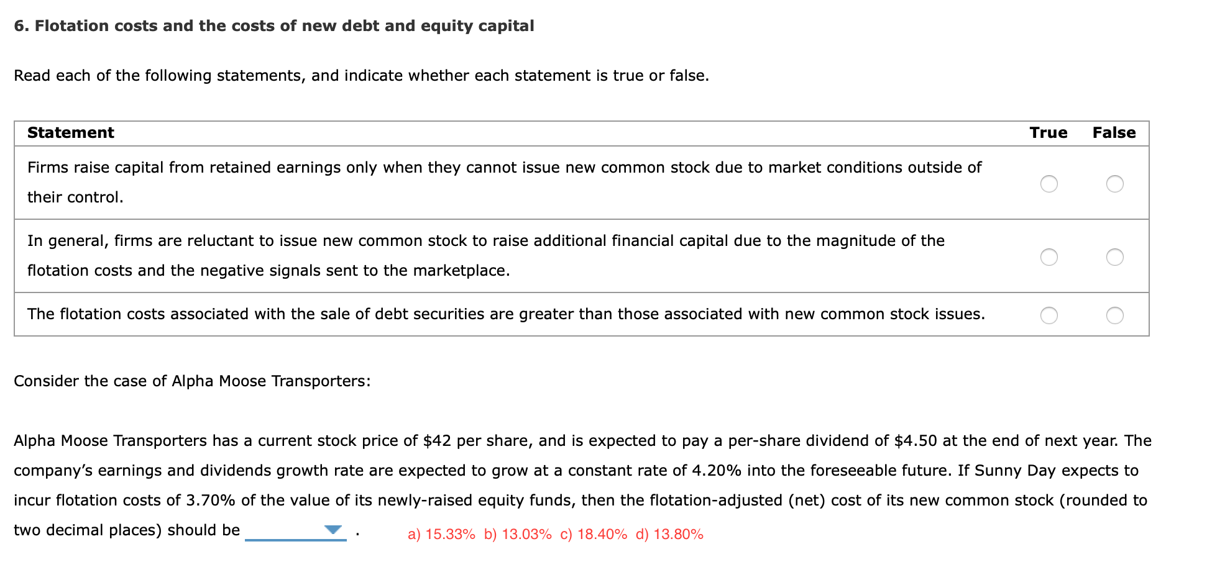Select False for the debt securities flotation statement
This screenshot has height=580, width=1207.
coord(1115,315)
